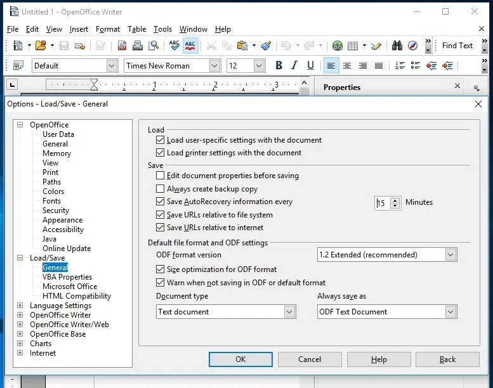Open the Edit menu
The width and height of the screenshot is (493, 388).
click(32, 29)
